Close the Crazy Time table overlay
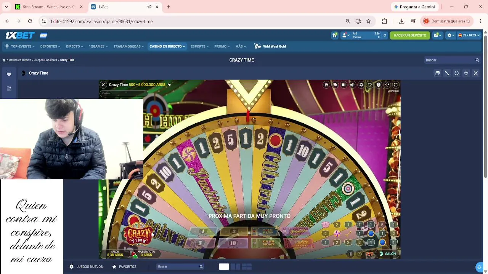 (103, 84)
